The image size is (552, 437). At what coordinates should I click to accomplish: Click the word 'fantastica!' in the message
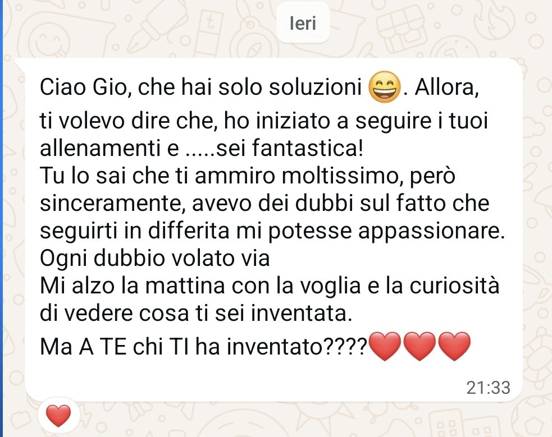pos(308,148)
